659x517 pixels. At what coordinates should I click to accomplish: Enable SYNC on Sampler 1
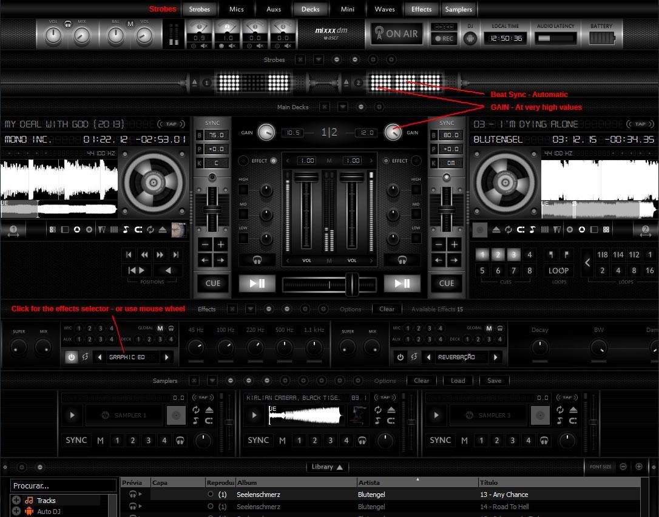(x=76, y=440)
